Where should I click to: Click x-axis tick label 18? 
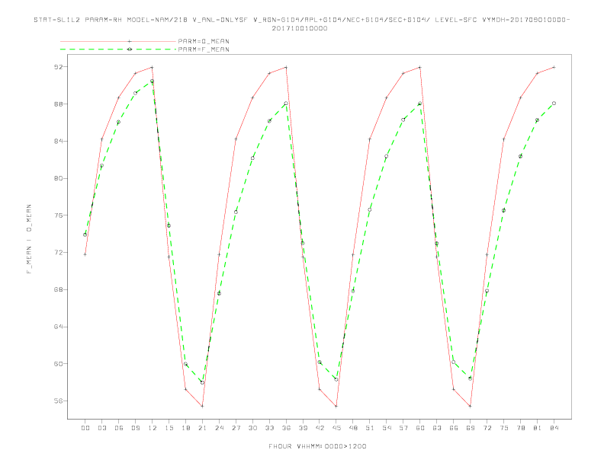tap(185, 428)
